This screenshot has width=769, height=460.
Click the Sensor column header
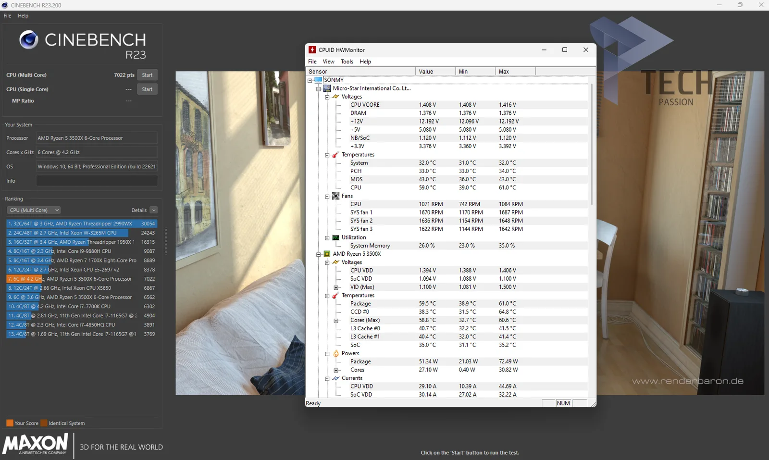click(x=361, y=72)
